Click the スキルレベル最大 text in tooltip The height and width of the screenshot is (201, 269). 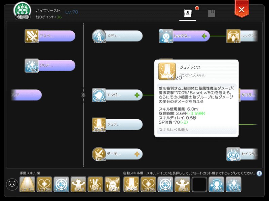click(174, 130)
